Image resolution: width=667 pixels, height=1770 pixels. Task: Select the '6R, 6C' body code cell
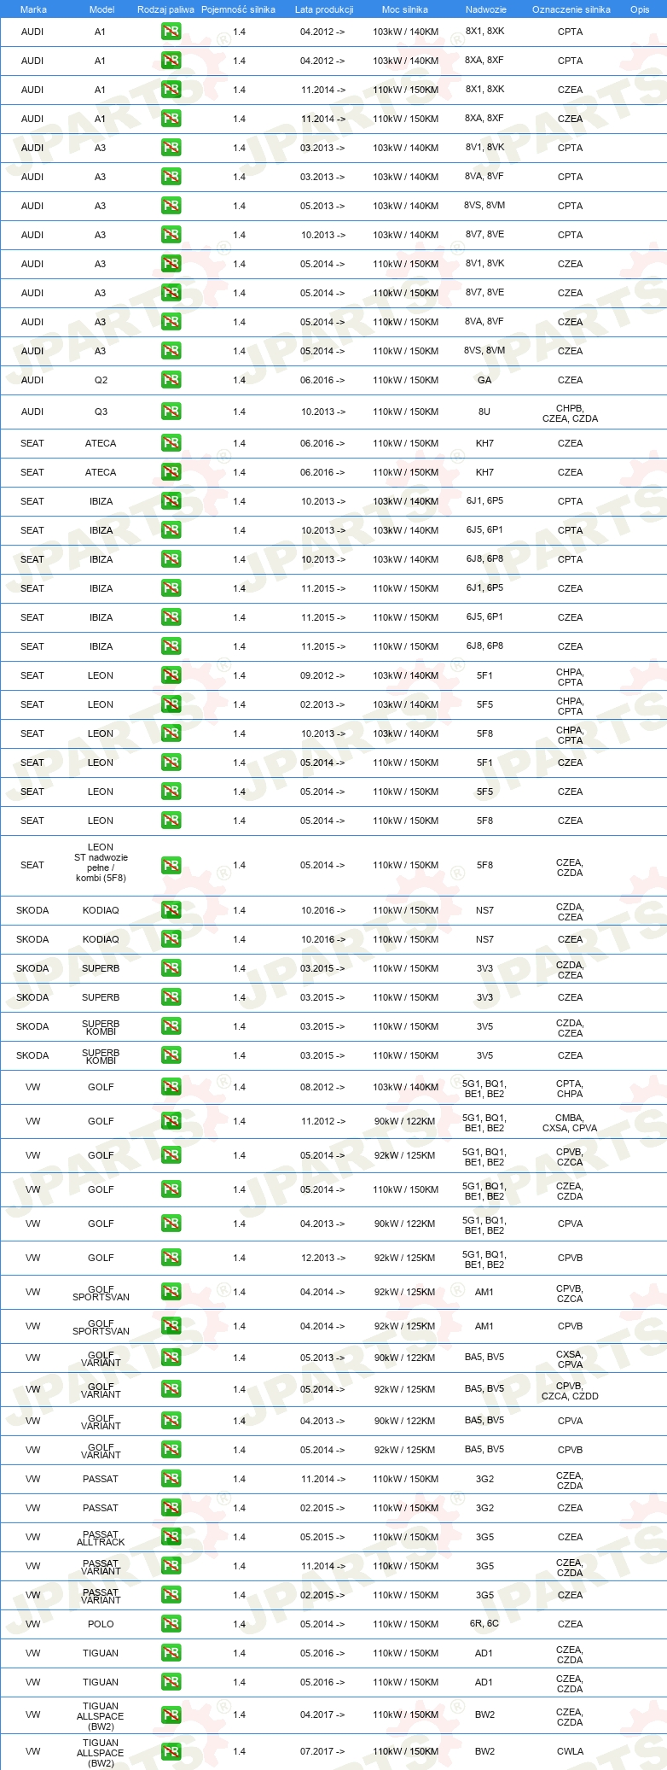click(x=484, y=1623)
